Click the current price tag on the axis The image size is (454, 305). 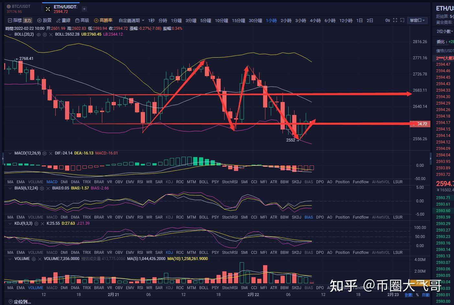coord(420,124)
